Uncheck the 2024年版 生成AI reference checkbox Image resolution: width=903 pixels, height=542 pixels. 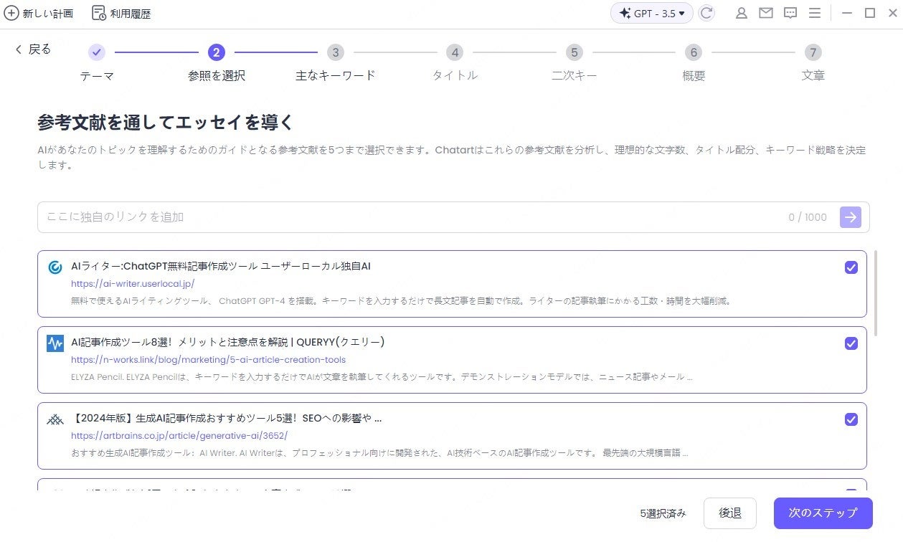pyautogui.click(x=851, y=419)
